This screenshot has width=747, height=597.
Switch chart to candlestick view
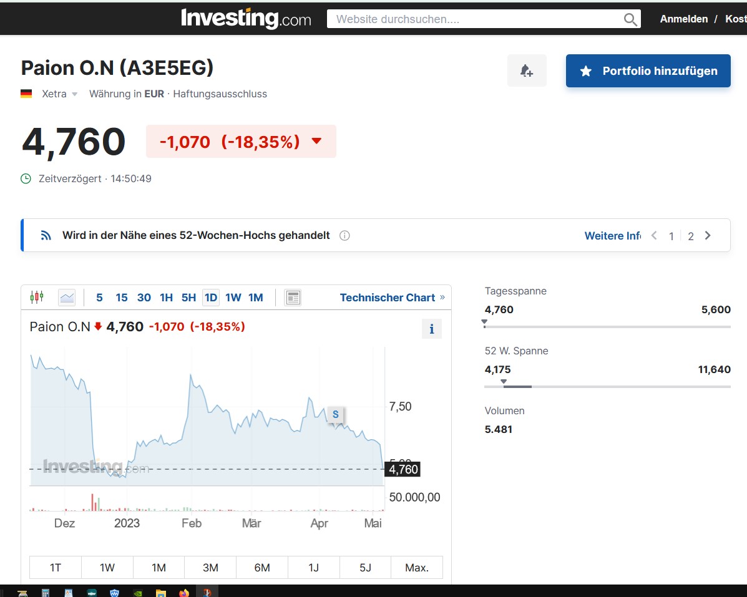tap(37, 298)
